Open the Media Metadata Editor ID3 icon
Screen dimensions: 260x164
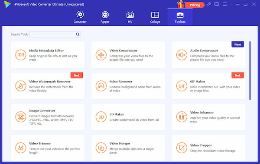(x=21, y=55)
